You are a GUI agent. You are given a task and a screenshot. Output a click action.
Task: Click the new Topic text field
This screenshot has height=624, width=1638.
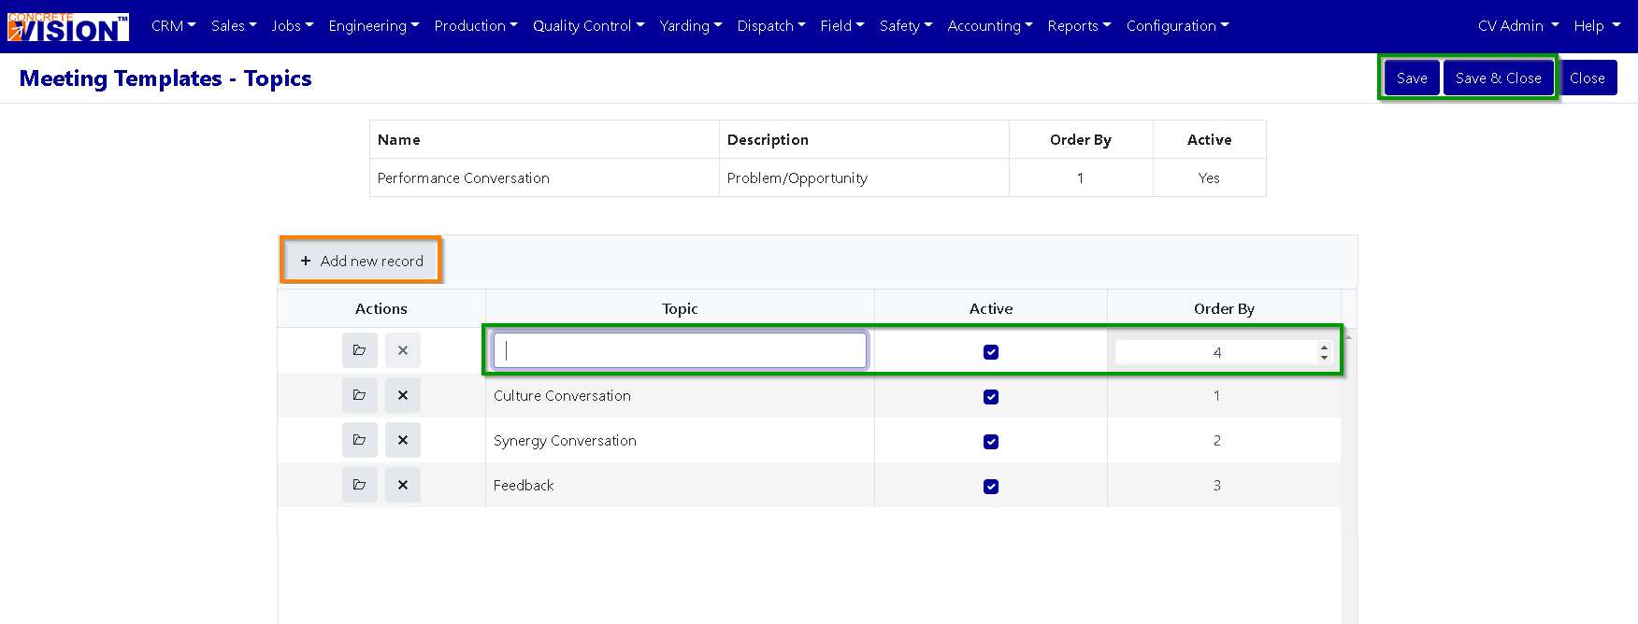click(x=680, y=350)
